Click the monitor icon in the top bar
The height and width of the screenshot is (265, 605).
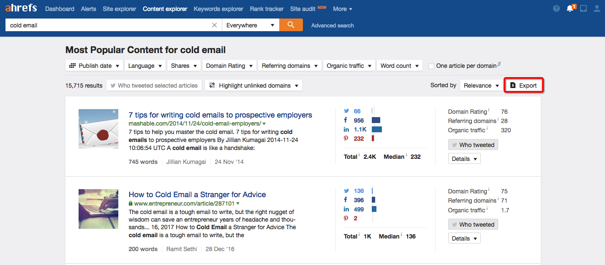(583, 8)
